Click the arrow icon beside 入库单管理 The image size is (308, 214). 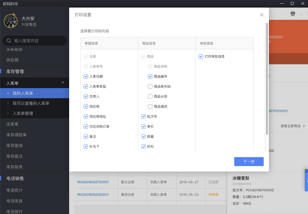[x=8, y=113]
